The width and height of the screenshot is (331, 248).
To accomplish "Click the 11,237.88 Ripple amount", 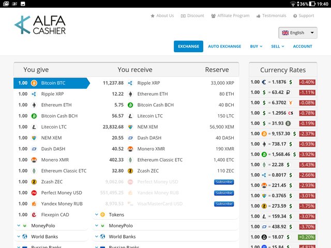I will [x=113, y=83].
